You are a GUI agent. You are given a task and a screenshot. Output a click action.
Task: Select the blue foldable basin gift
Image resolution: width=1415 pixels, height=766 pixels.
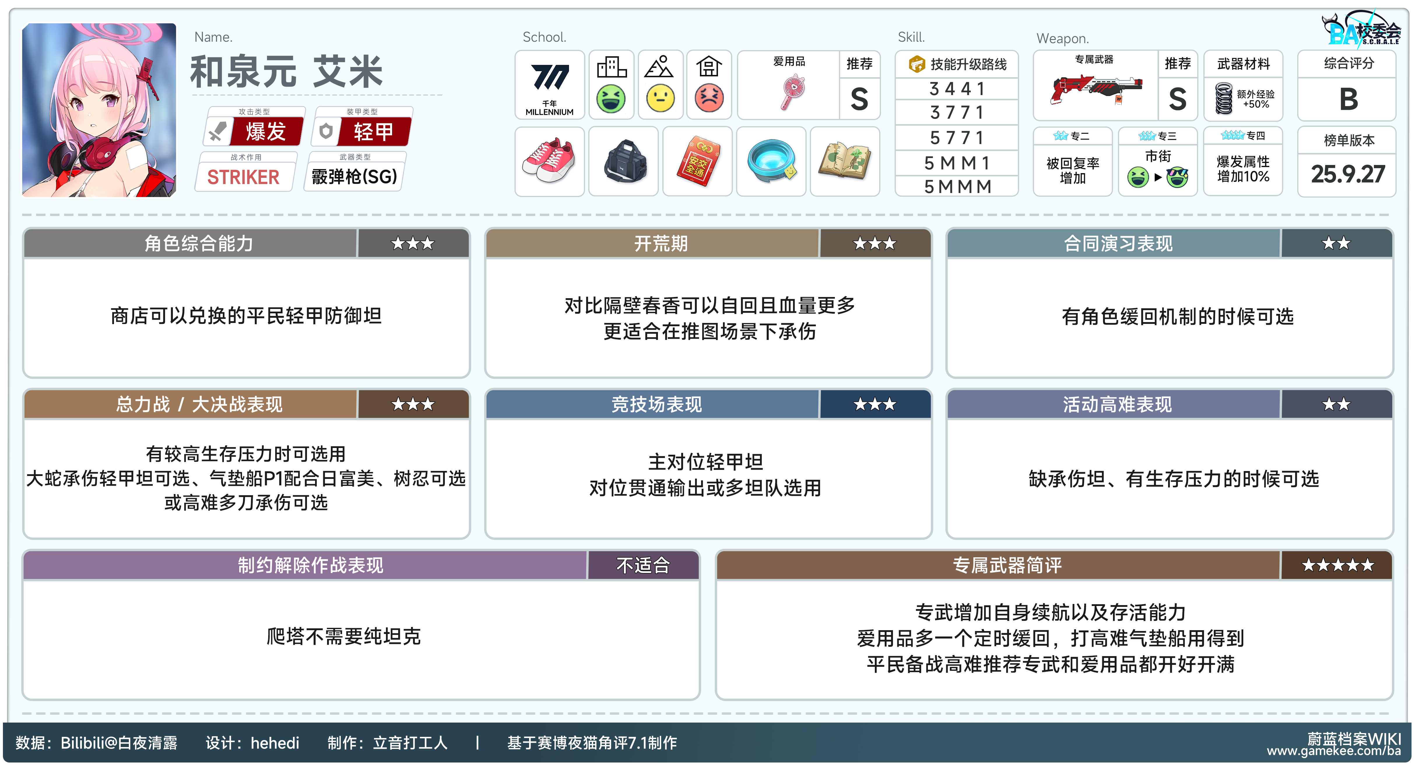(771, 161)
